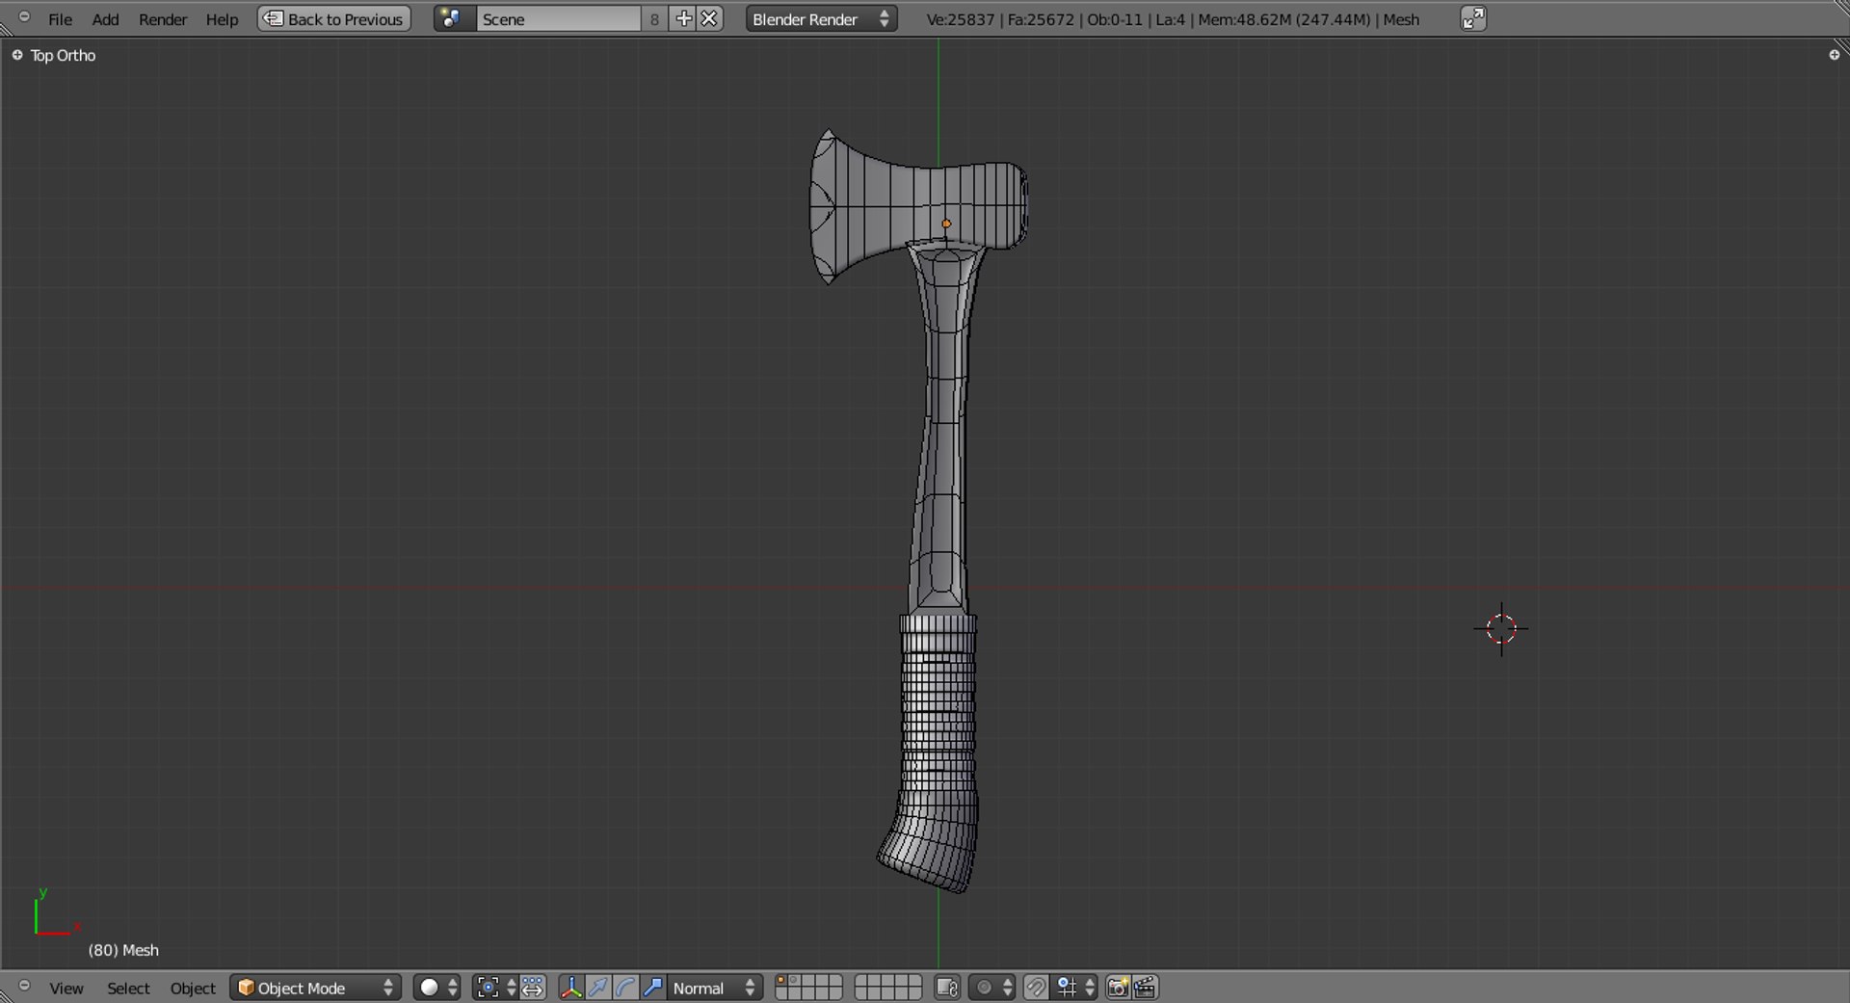Toggle fullscreen area icon in header
The width and height of the screenshot is (1850, 1003).
1473,18
